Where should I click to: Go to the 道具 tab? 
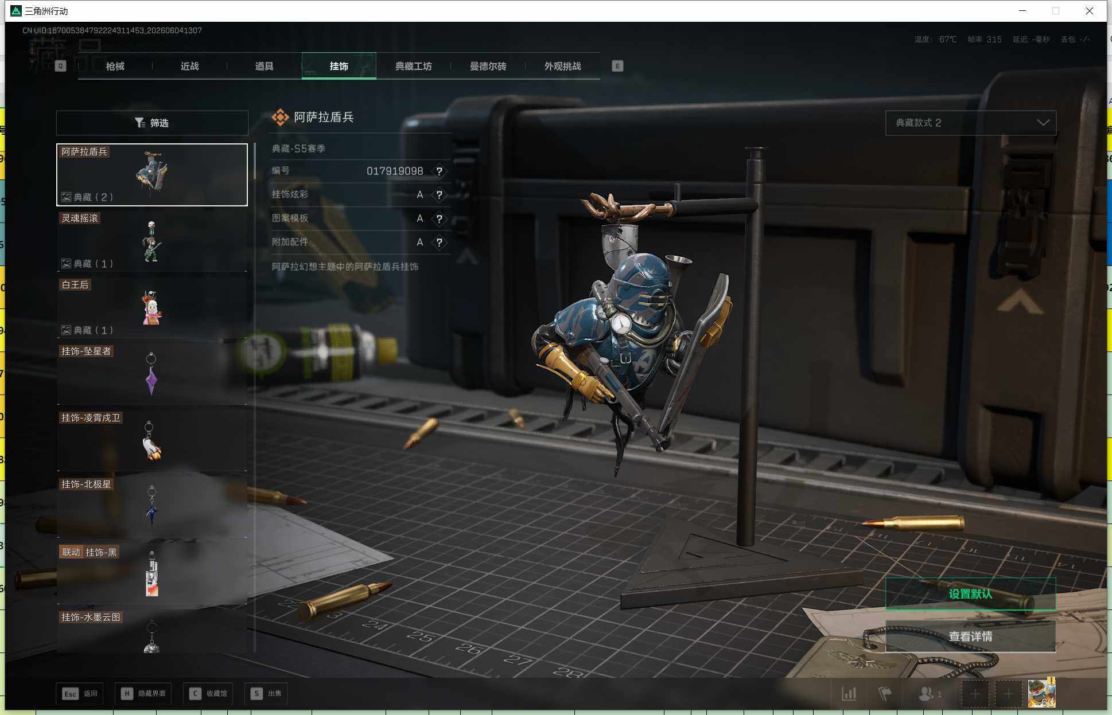click(x=265, y=66)
